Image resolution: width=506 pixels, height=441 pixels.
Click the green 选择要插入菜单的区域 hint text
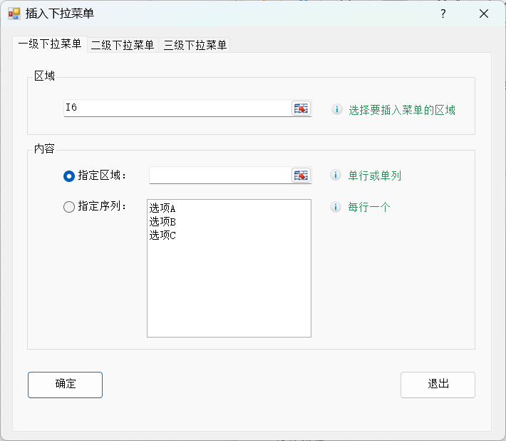click(402, 110)
